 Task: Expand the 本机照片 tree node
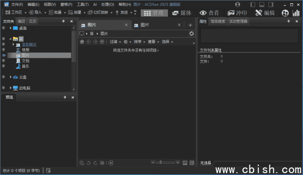tap(13, 44)
